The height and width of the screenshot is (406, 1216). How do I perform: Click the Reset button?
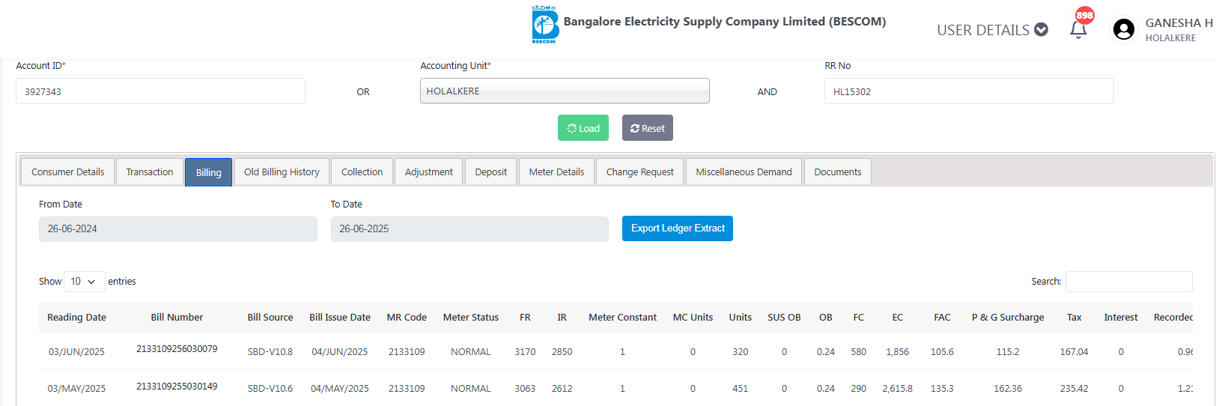point(648,128)
